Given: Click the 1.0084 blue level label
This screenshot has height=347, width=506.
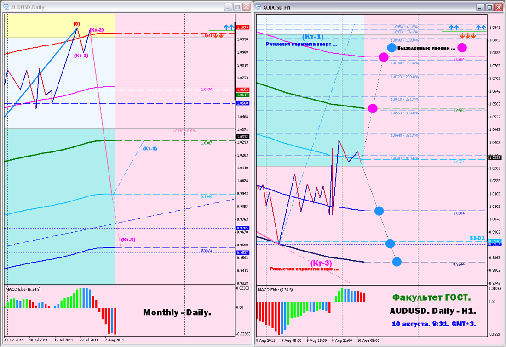Looking at the screenshot, I should 459,213.
